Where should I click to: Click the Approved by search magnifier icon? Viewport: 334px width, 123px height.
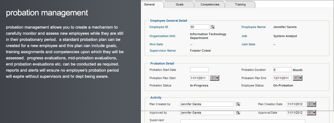(238, 113)
